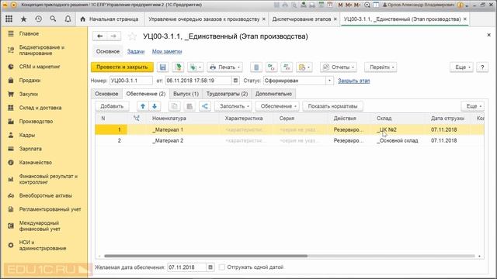Click the calculator M+ icon in title bar
This screenshot has height=279, width=497.
coord(349,5)
